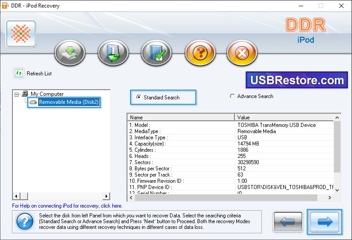Close the DDR iPod Recovery window
Screen dimensions: 352x240
pyautogui.click(x=341, y=6)
